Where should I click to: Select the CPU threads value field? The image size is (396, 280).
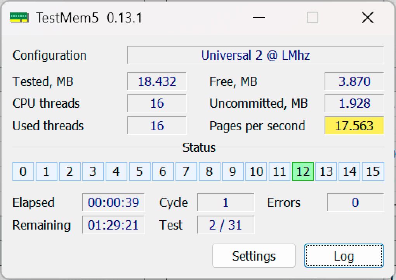point(157,103)
